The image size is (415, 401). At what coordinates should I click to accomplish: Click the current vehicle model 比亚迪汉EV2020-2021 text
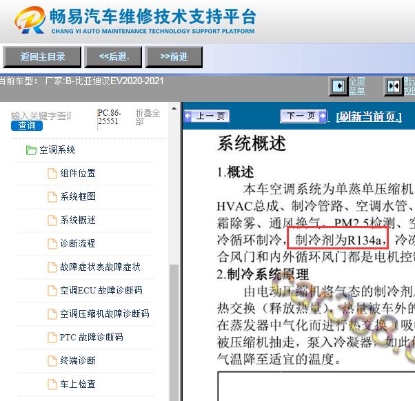(x=119, y=81)
